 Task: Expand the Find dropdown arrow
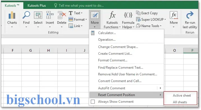tap(26, 27)
